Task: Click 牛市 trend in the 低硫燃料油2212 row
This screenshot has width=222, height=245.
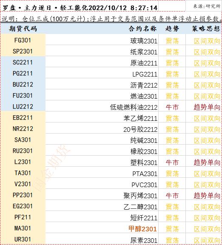Action: click(172, 107)
